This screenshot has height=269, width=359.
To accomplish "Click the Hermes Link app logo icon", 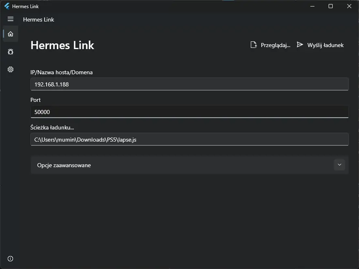I will click(x=7, y=6).
